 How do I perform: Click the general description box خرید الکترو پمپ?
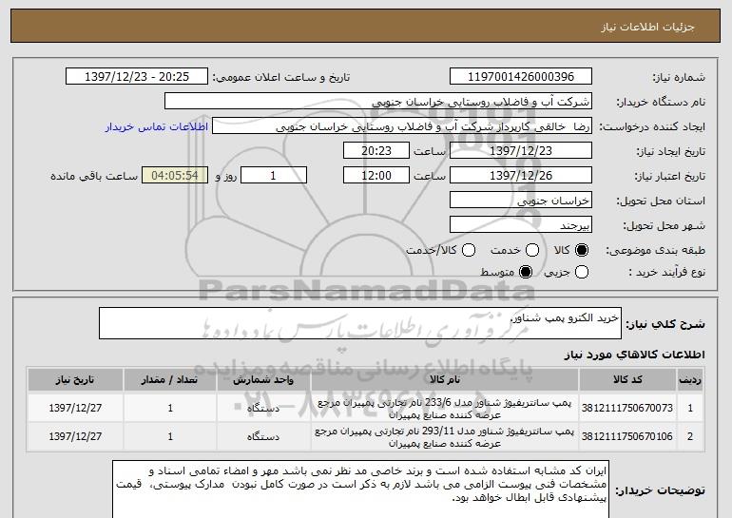pyautogui.click(x=360, y=323)
